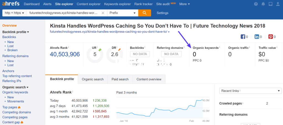Image resolution: width=283 pixels, height=125 pixels.
Task: Open Movements under Organic keywords in sidebar
Action: point(16,101)
